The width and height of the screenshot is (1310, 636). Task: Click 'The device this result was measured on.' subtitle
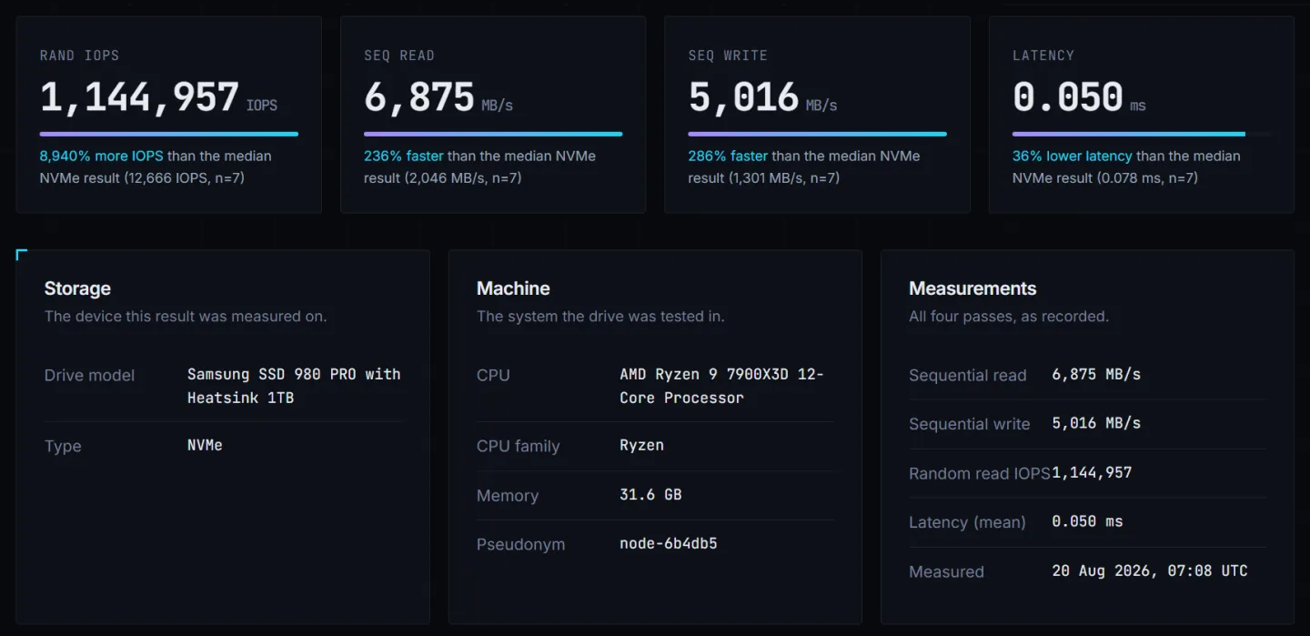186,317
